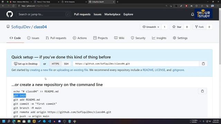Click the red extension icon in toolbar
The image size is (221, 124).
pos(186,6)
